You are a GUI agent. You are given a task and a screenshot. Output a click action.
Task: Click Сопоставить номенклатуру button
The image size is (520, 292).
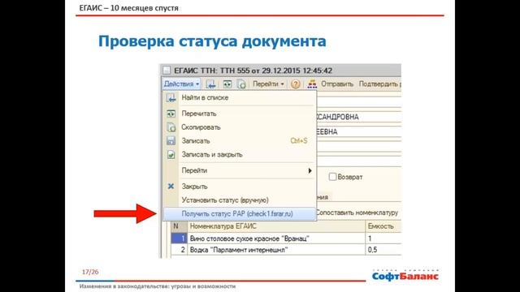click(x=357, y=213)
